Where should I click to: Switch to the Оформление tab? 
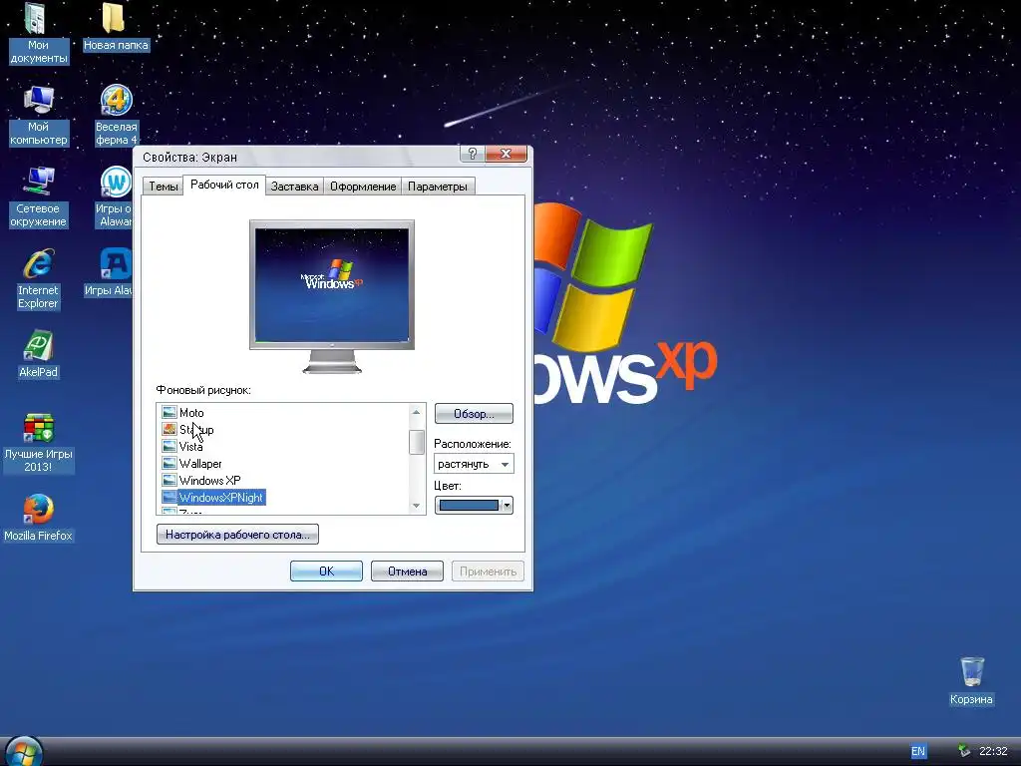(363, 187)
